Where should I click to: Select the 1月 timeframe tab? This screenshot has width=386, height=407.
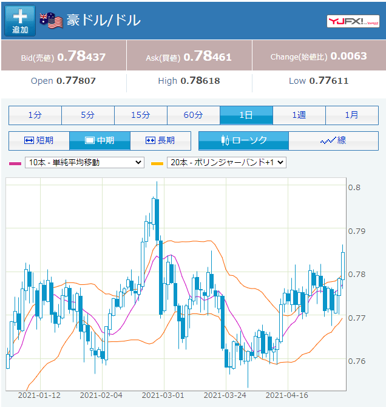352,115
